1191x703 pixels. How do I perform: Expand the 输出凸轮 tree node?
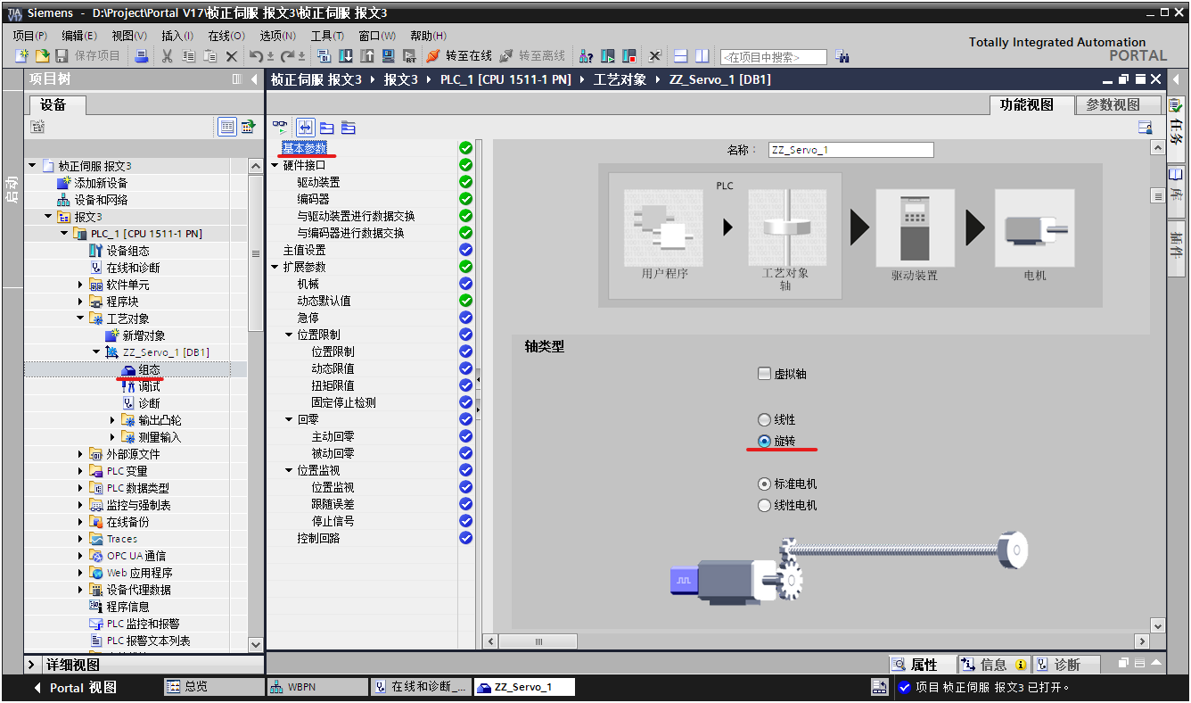(113, 420)
